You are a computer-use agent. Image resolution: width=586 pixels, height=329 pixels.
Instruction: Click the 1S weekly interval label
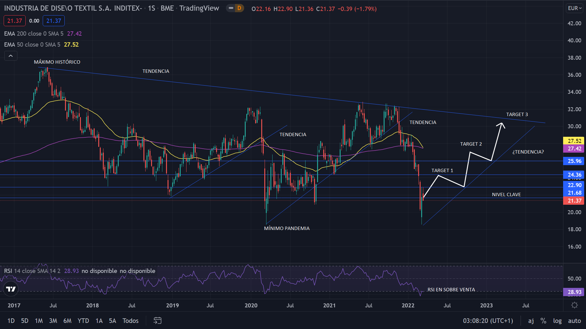tap(151, 8)
